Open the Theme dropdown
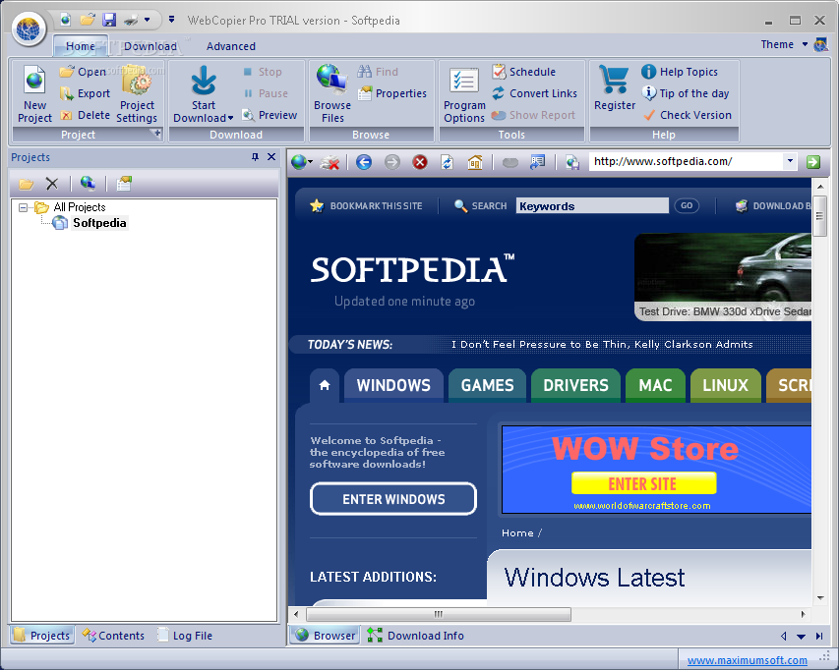 (x=805, y=44)
